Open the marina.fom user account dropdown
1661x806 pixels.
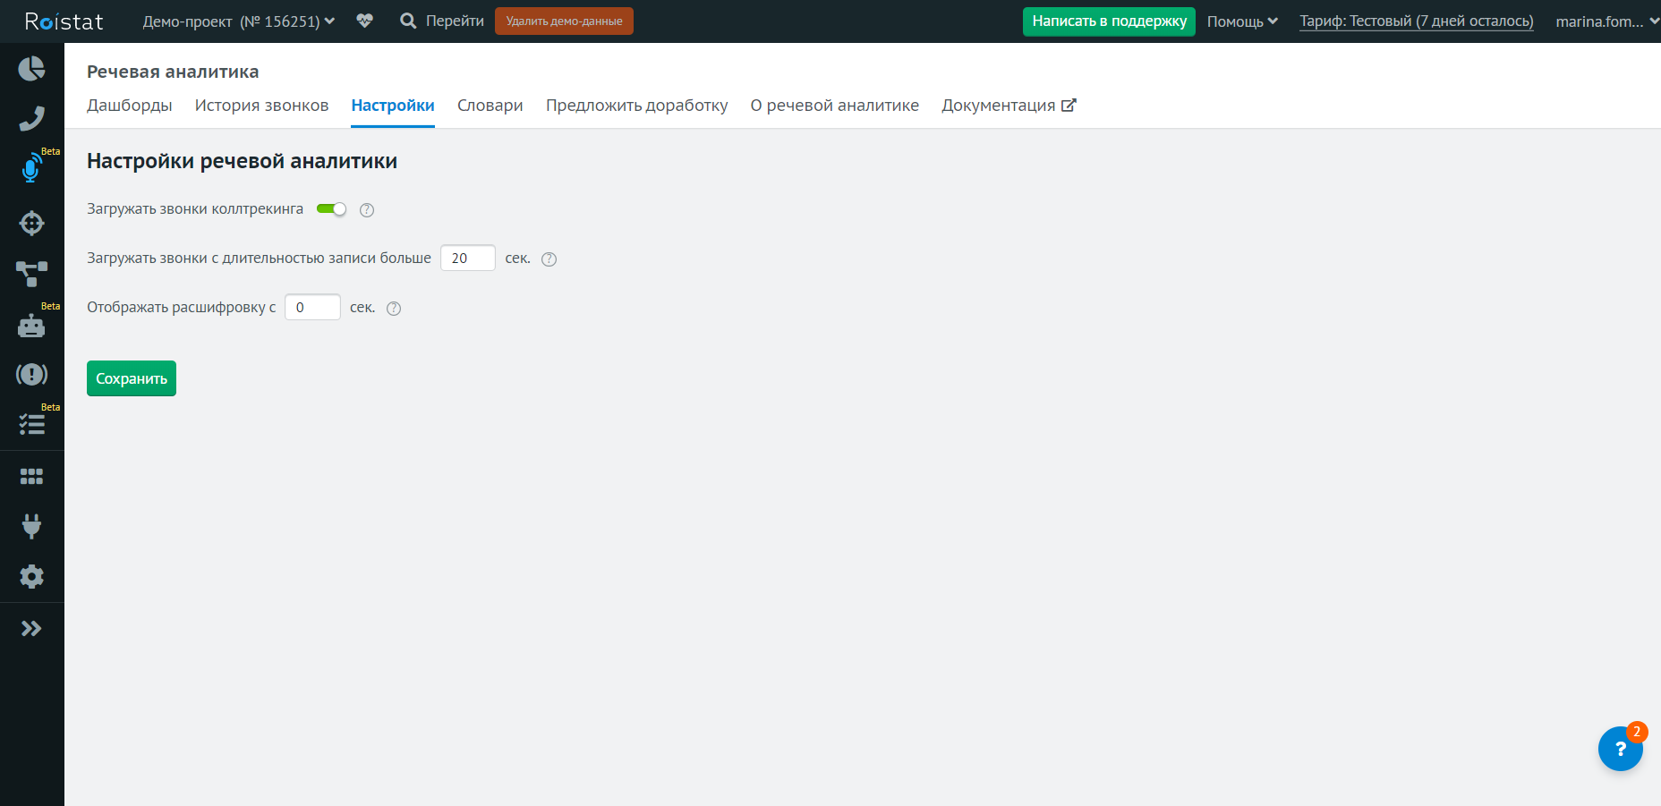point(1606,21)
